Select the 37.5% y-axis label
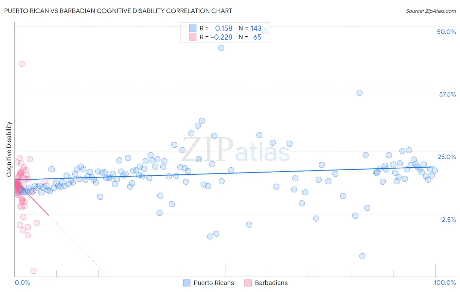This screenshot has height=292, width=460. point(447,94)
